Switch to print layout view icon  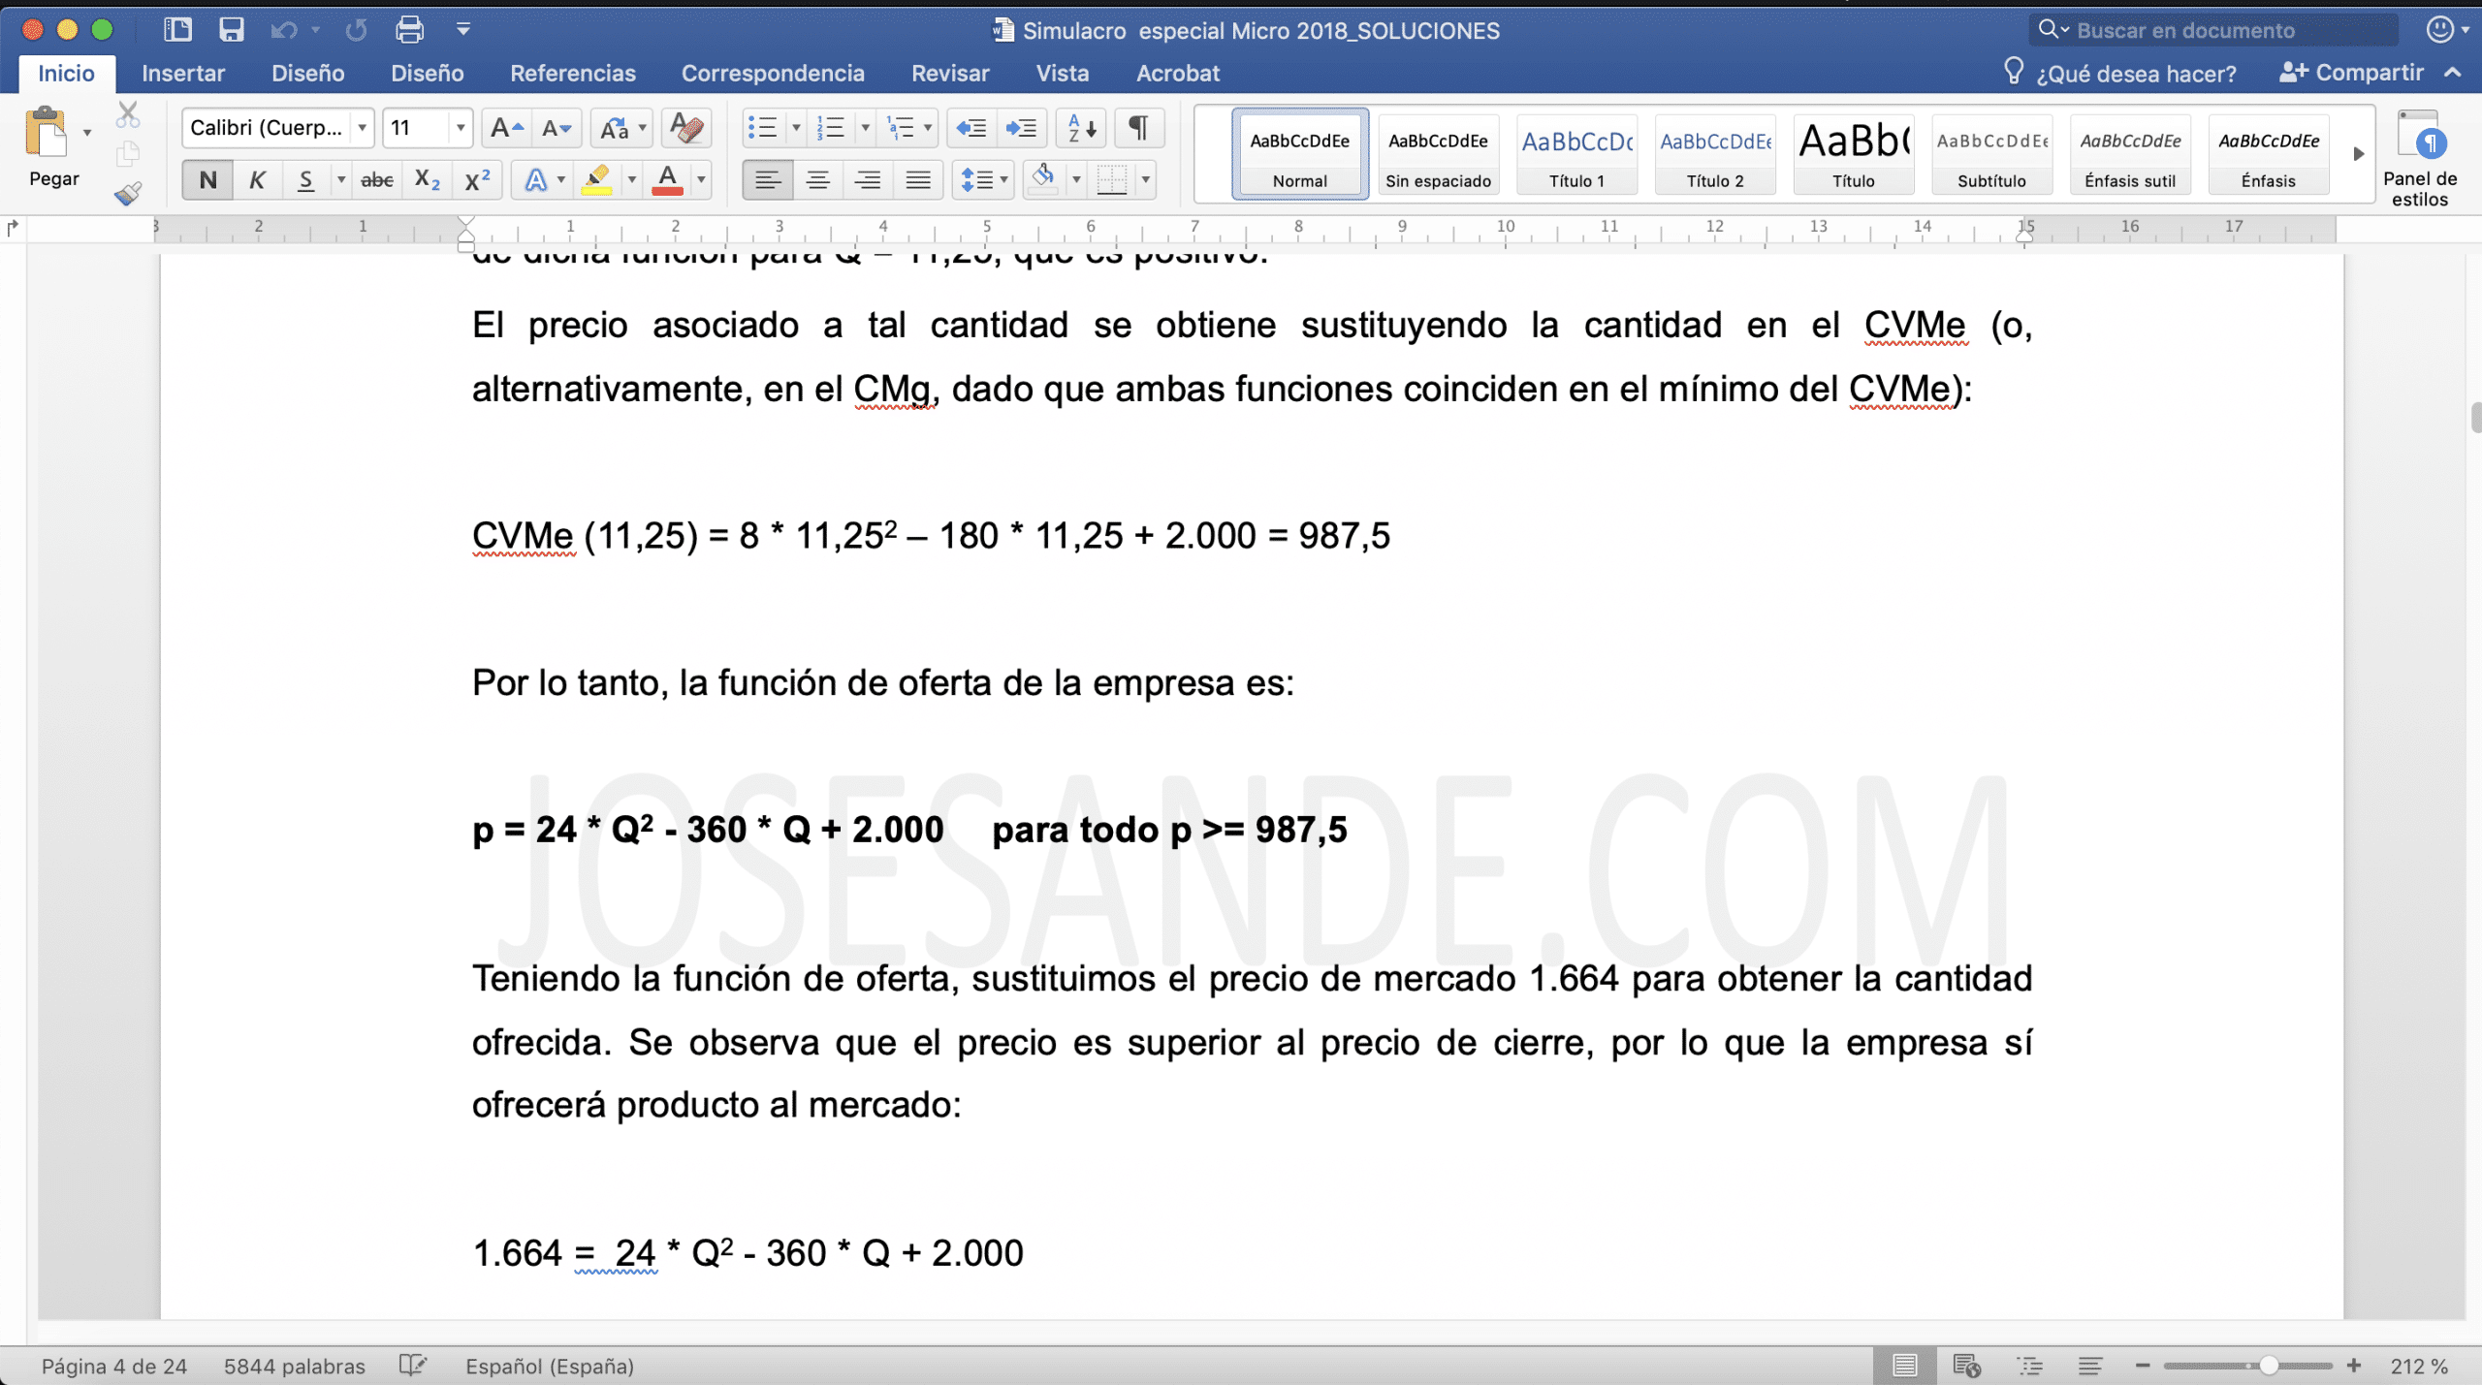tap(1904, 1365)
